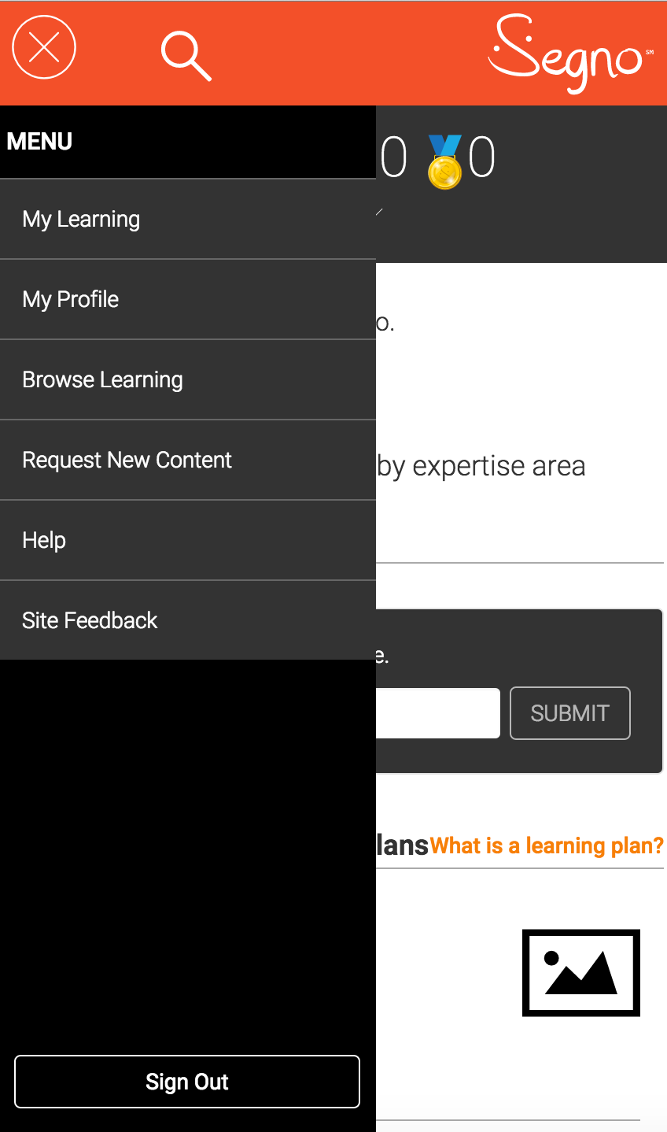
Task: Open the placeholder image thumbnail
Action: point(581,973)
